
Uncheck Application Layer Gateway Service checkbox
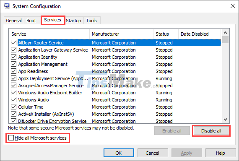coord(13,50)
